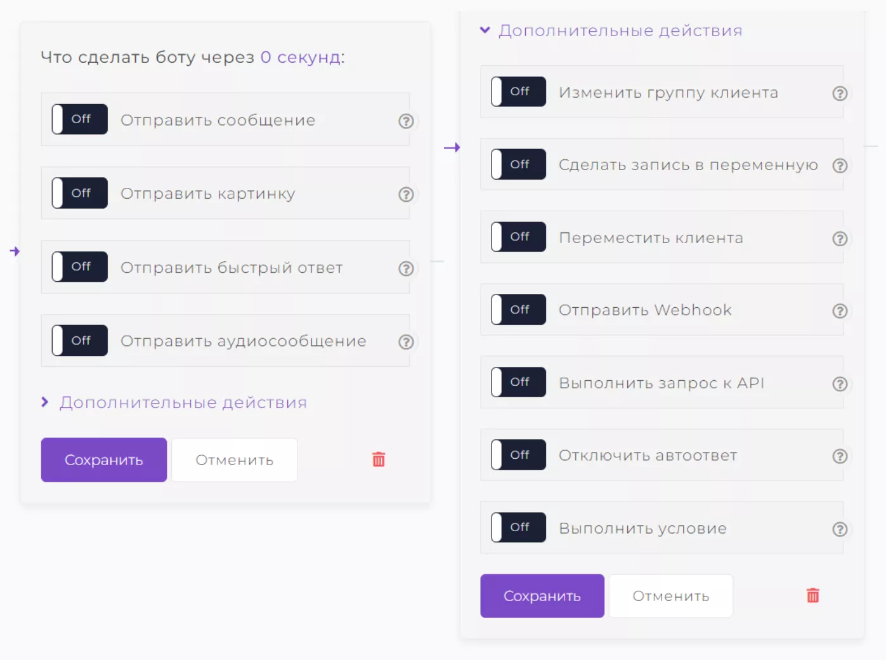Click Отменить in the left panel

click(x=235, y=460)
